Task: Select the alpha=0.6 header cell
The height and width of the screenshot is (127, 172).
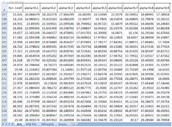Action: pyautogui.click(x=115, y=8)
